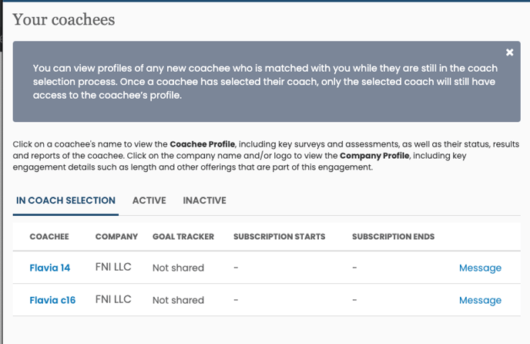The image size is (530, 344).
Task: Open Flavia c16 coachee profile
Action: point(52,300)
